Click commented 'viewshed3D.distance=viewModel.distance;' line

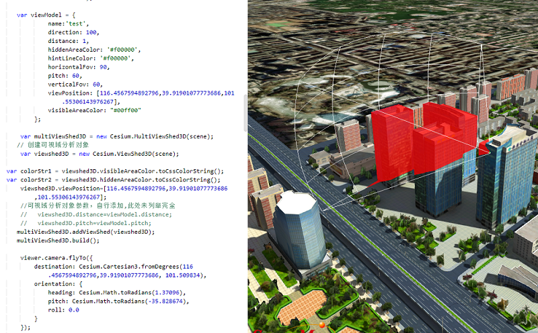click(x=96, y=214)
